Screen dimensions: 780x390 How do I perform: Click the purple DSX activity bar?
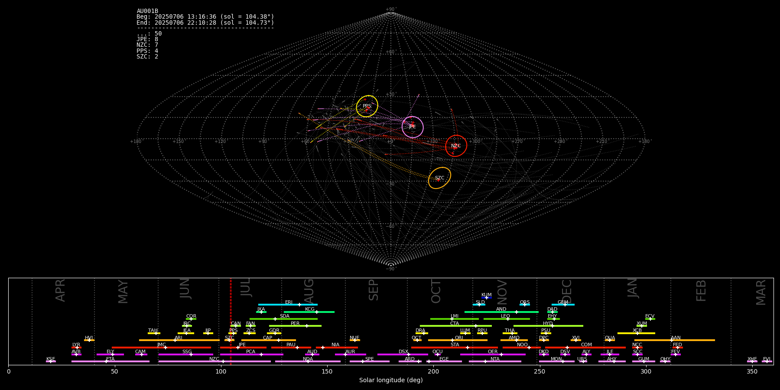point(403,354)
